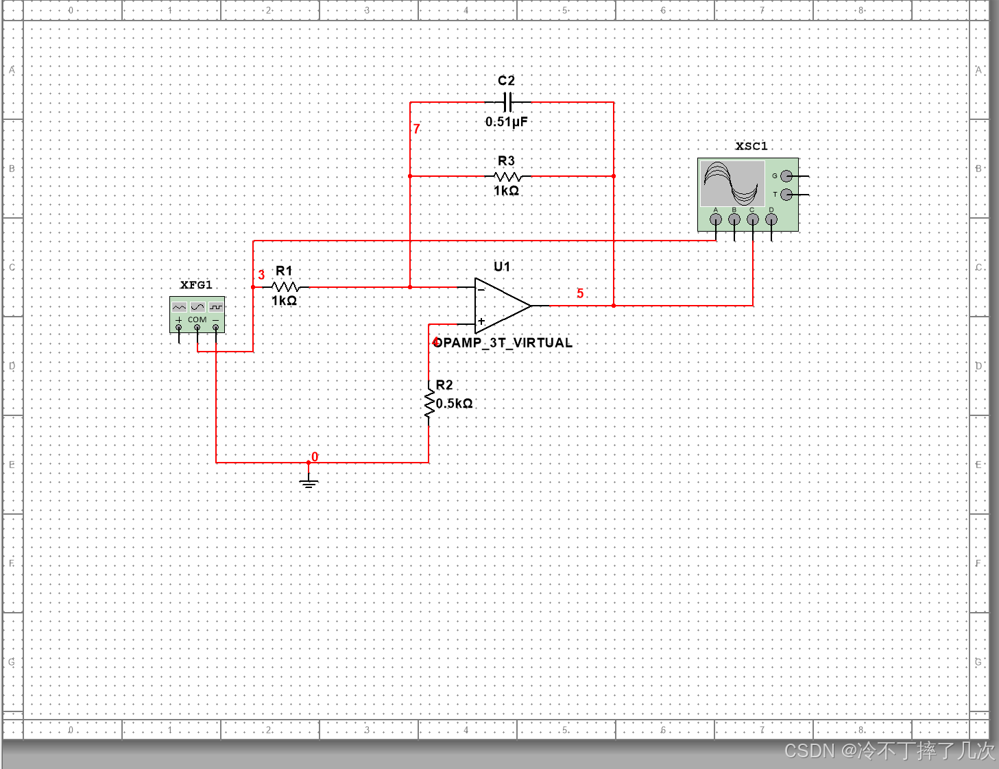999x769 pixels.
Task: Select net label 5 at op-amp output
Action: pos(580,293)
